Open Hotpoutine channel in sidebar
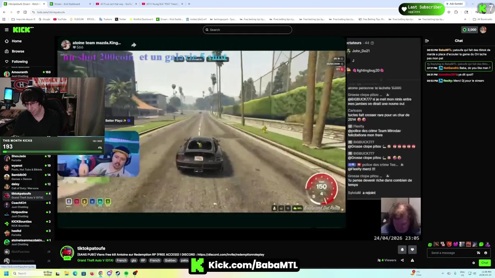Screen dimensions: 495x278 tap(27, 214)
